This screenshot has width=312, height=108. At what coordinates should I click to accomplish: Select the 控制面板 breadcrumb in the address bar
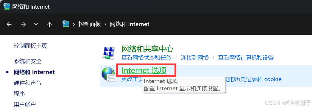point(90,24)
